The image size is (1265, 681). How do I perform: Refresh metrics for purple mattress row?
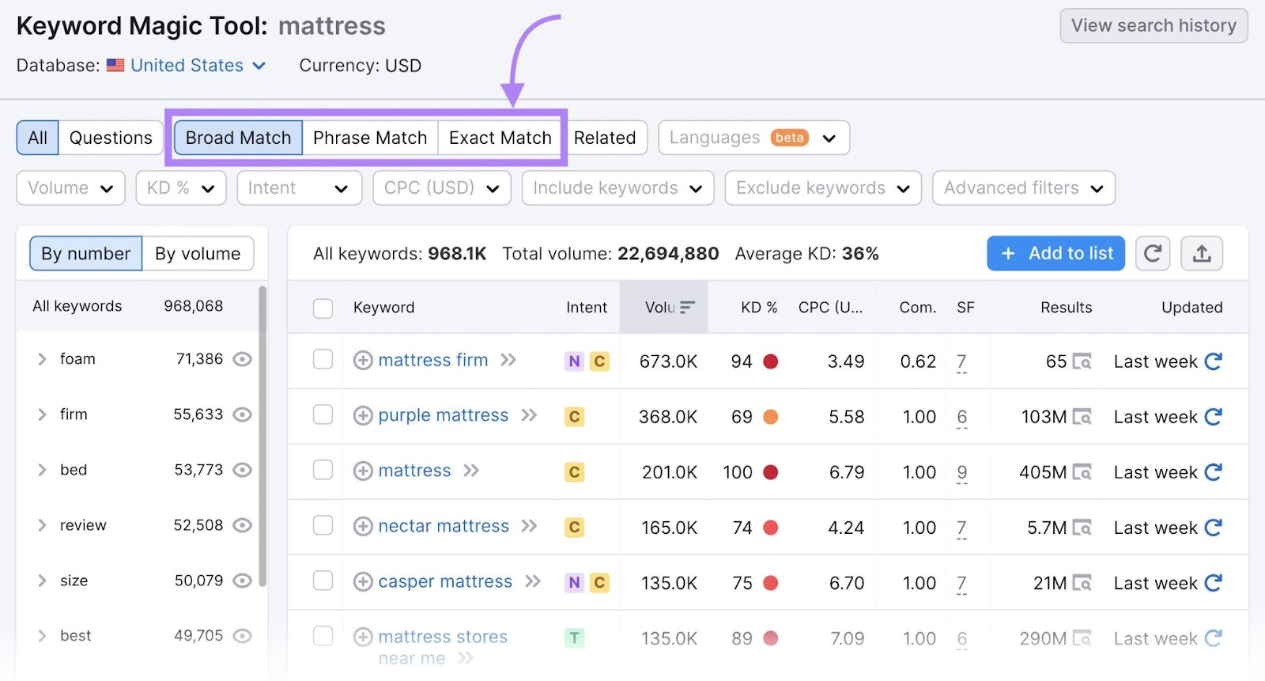(1214, 417)
